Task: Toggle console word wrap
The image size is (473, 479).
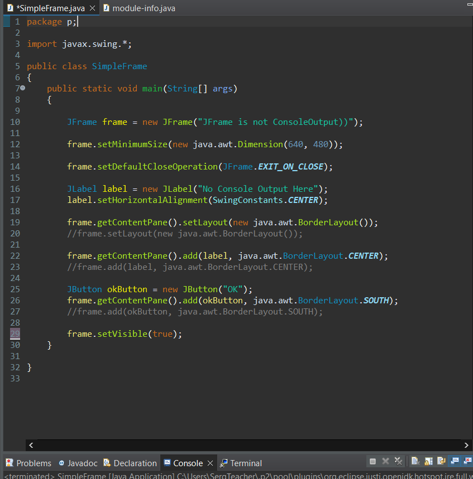Action: (x=441, y=461)
